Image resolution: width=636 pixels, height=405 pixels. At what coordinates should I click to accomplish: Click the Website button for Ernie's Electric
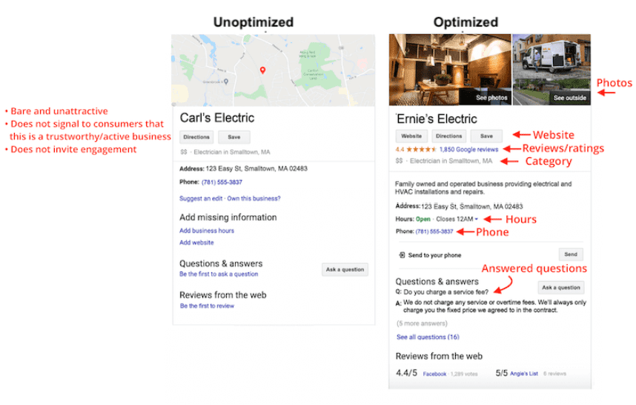click(411, 136)
